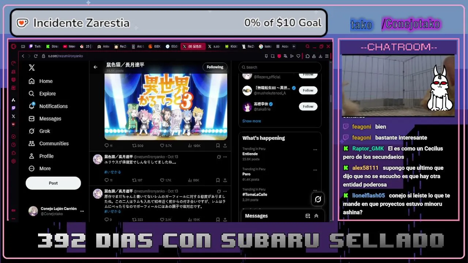468x263 pixels.
Task: Open the browser downloads icon
Action: [x=320, y=56]
